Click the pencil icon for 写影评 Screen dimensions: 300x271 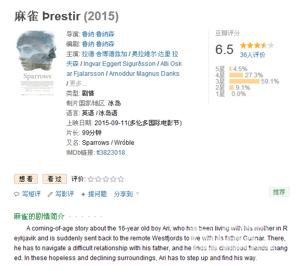tap(50, 194)
